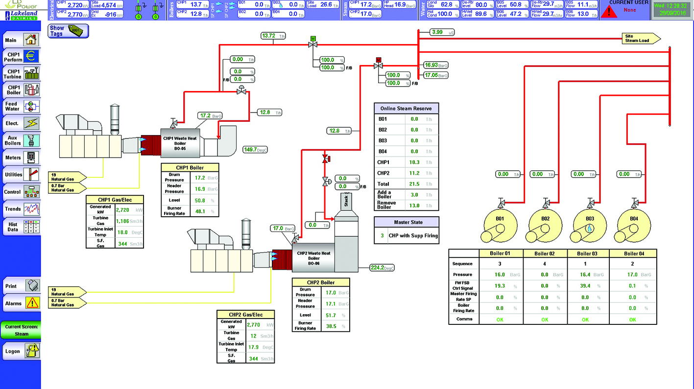This screenshot has height=389, width=694.
Task: Select the valve above boiler B02
Action: tap(546, 202)
